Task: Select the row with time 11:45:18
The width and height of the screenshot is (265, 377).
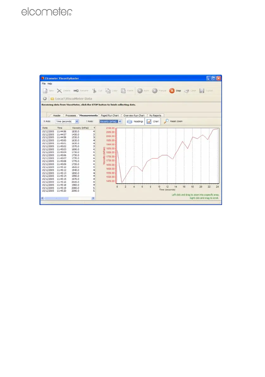Action: pos(68,185)
